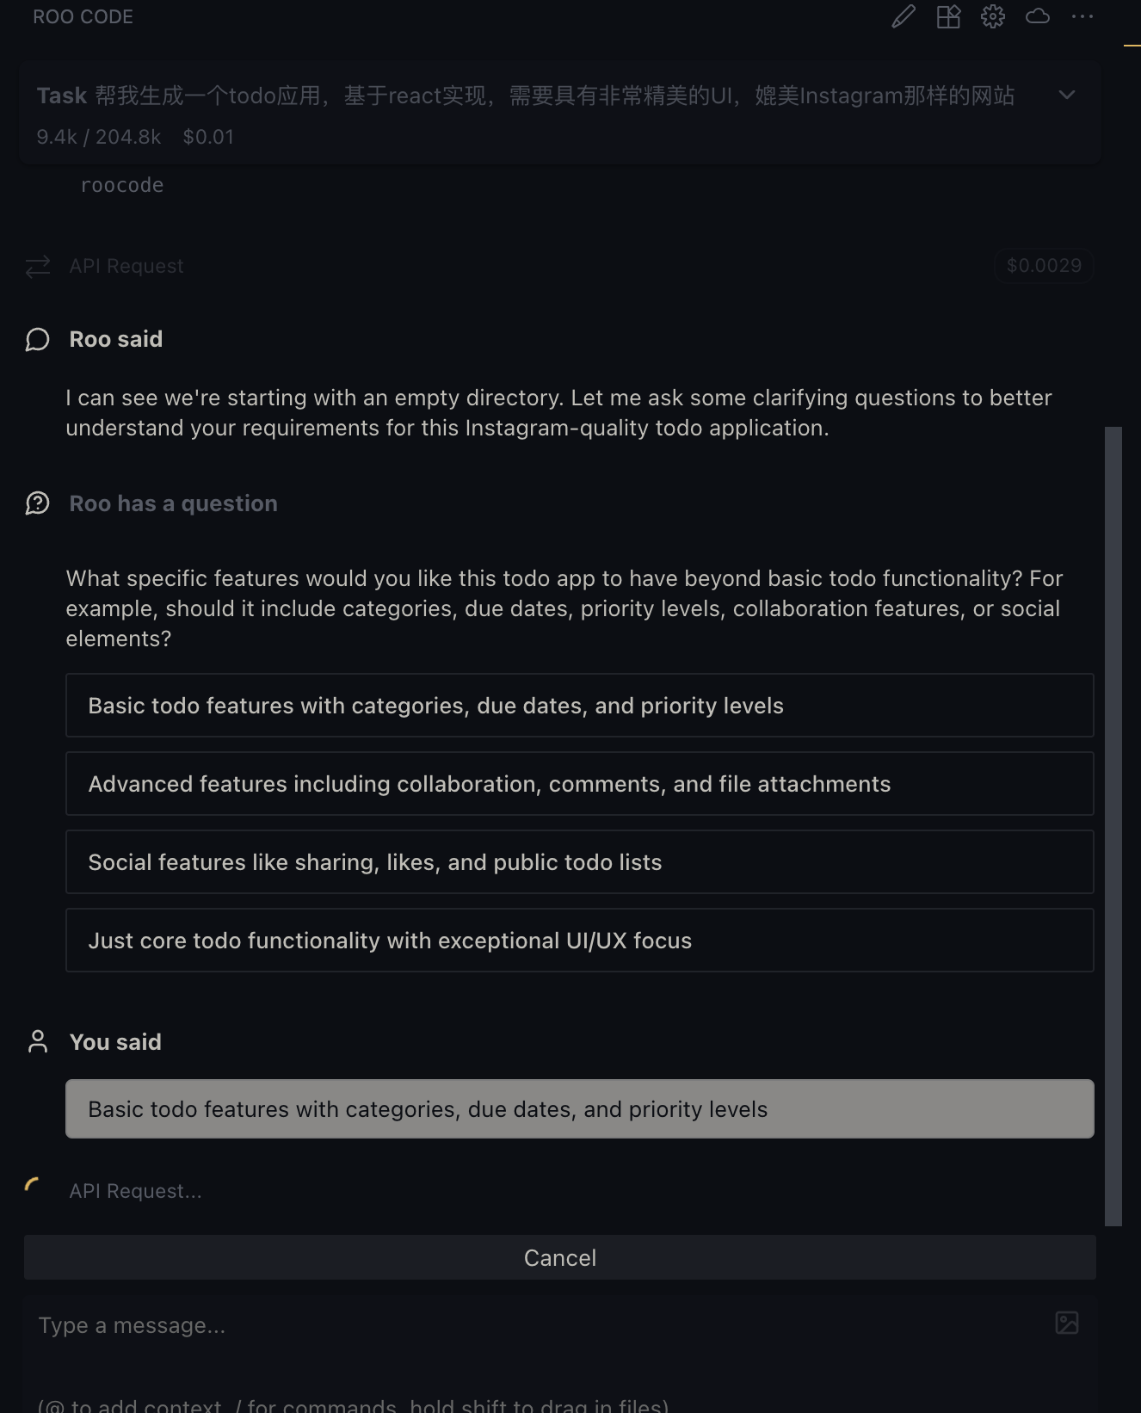Viewport: 1141px width, 1413px height.
Task: Open the marketplace grid icon
Action: click(x=948, y=16)
